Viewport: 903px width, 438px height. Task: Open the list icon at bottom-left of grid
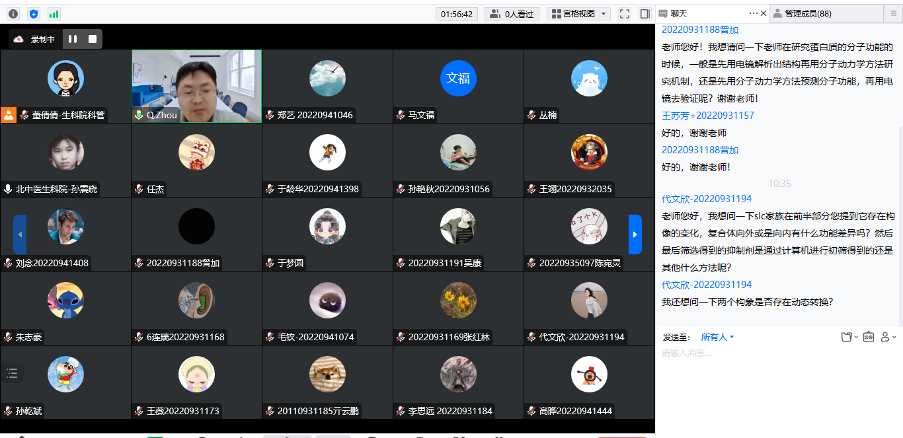coord(12,373)
